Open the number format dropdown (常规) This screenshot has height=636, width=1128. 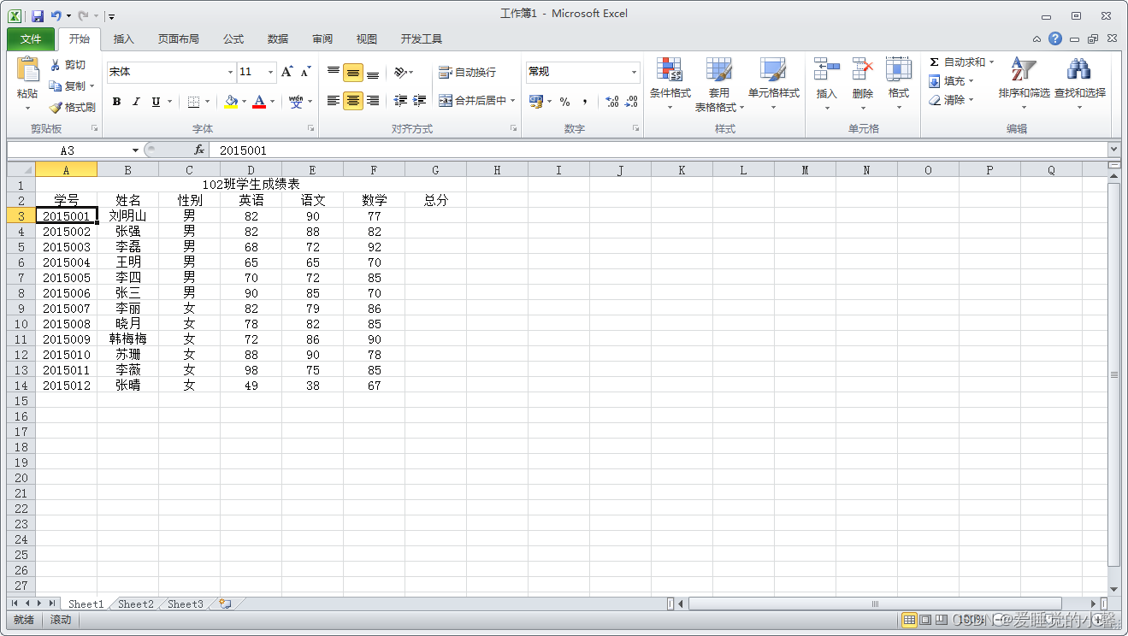[634, 72]
